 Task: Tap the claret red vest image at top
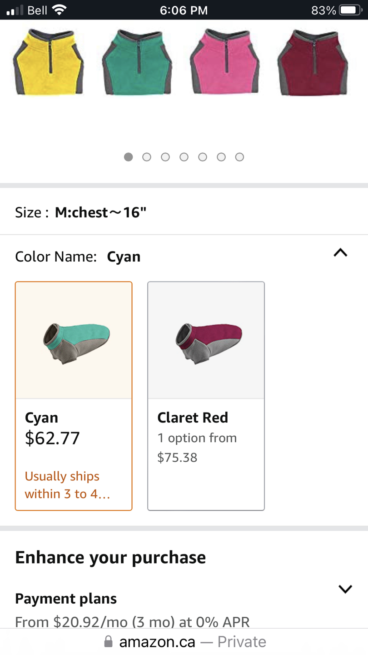[313, 62]
